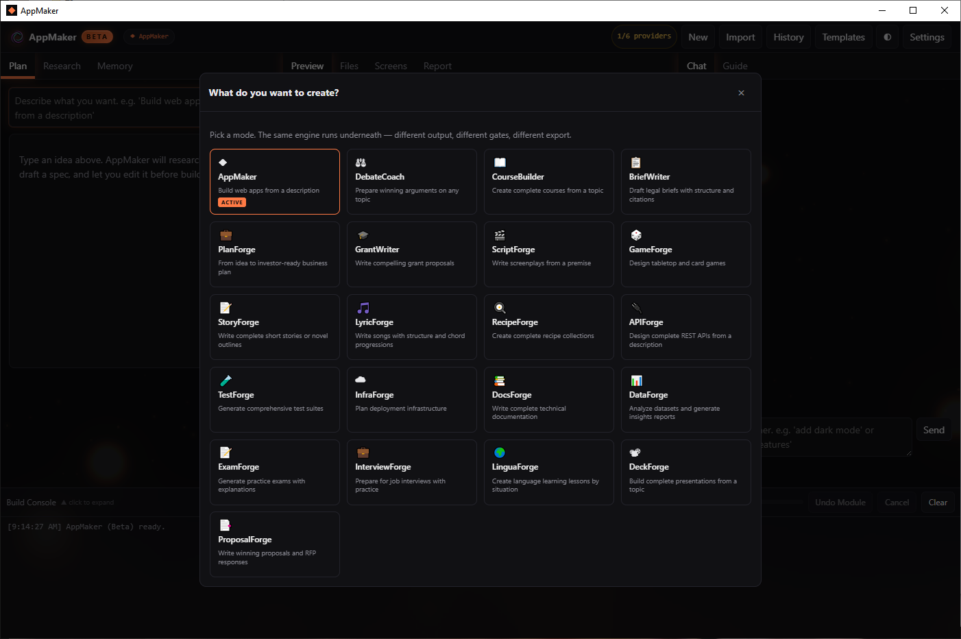Viewport: 961px width, 639px height.
Task: Click the DebateCoach scales icon
Action: [361, 162]
